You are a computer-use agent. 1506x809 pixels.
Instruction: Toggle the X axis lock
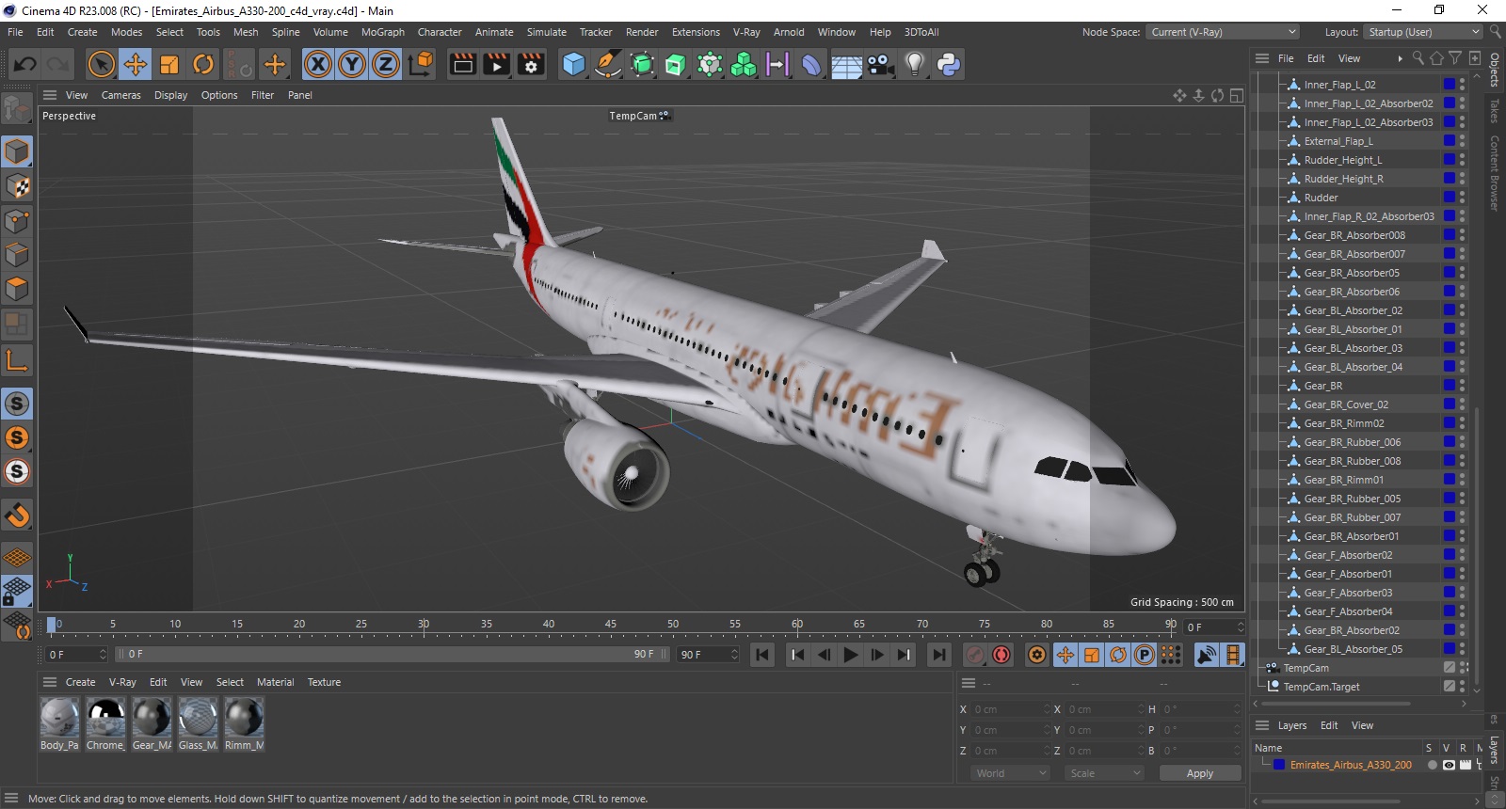point(318,64)
